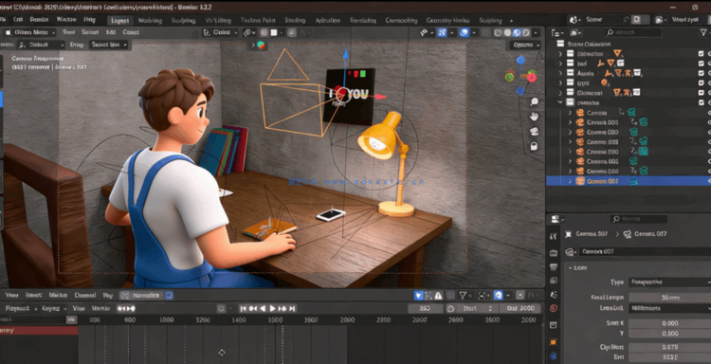Open the Select Box tool dropdown
The height and width of the screenshot is (364, 711).
[x=108, y=45]
